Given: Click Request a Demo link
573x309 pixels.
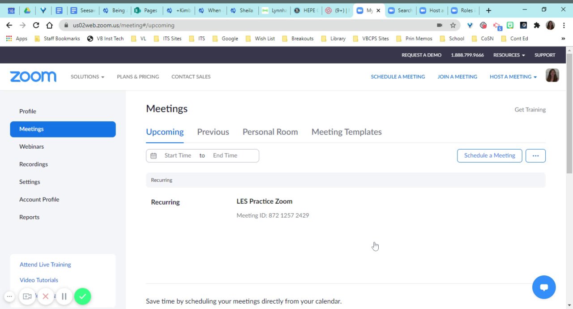Looking at the screenshot, I should (421, 55).
